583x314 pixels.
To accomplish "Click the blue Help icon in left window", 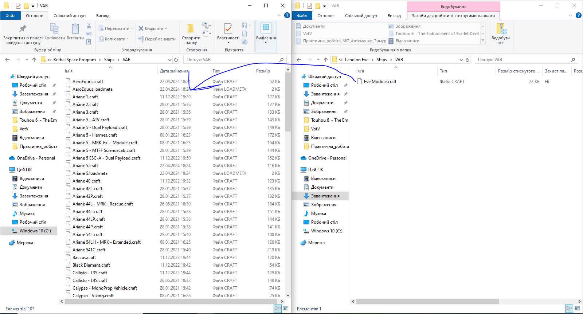I will (287, 15).
